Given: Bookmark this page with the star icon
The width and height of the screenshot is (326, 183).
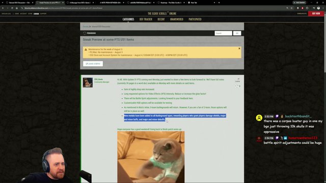Looking at the screenshot, I should (292, 8).
